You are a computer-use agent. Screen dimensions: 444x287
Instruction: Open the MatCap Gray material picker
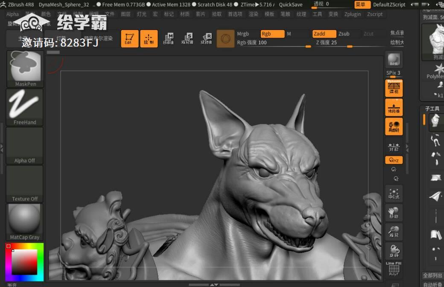25,222
